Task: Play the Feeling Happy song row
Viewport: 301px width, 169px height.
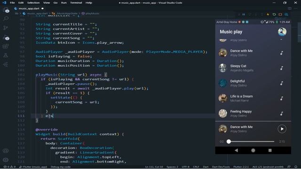Action: (x=253, y=114)
